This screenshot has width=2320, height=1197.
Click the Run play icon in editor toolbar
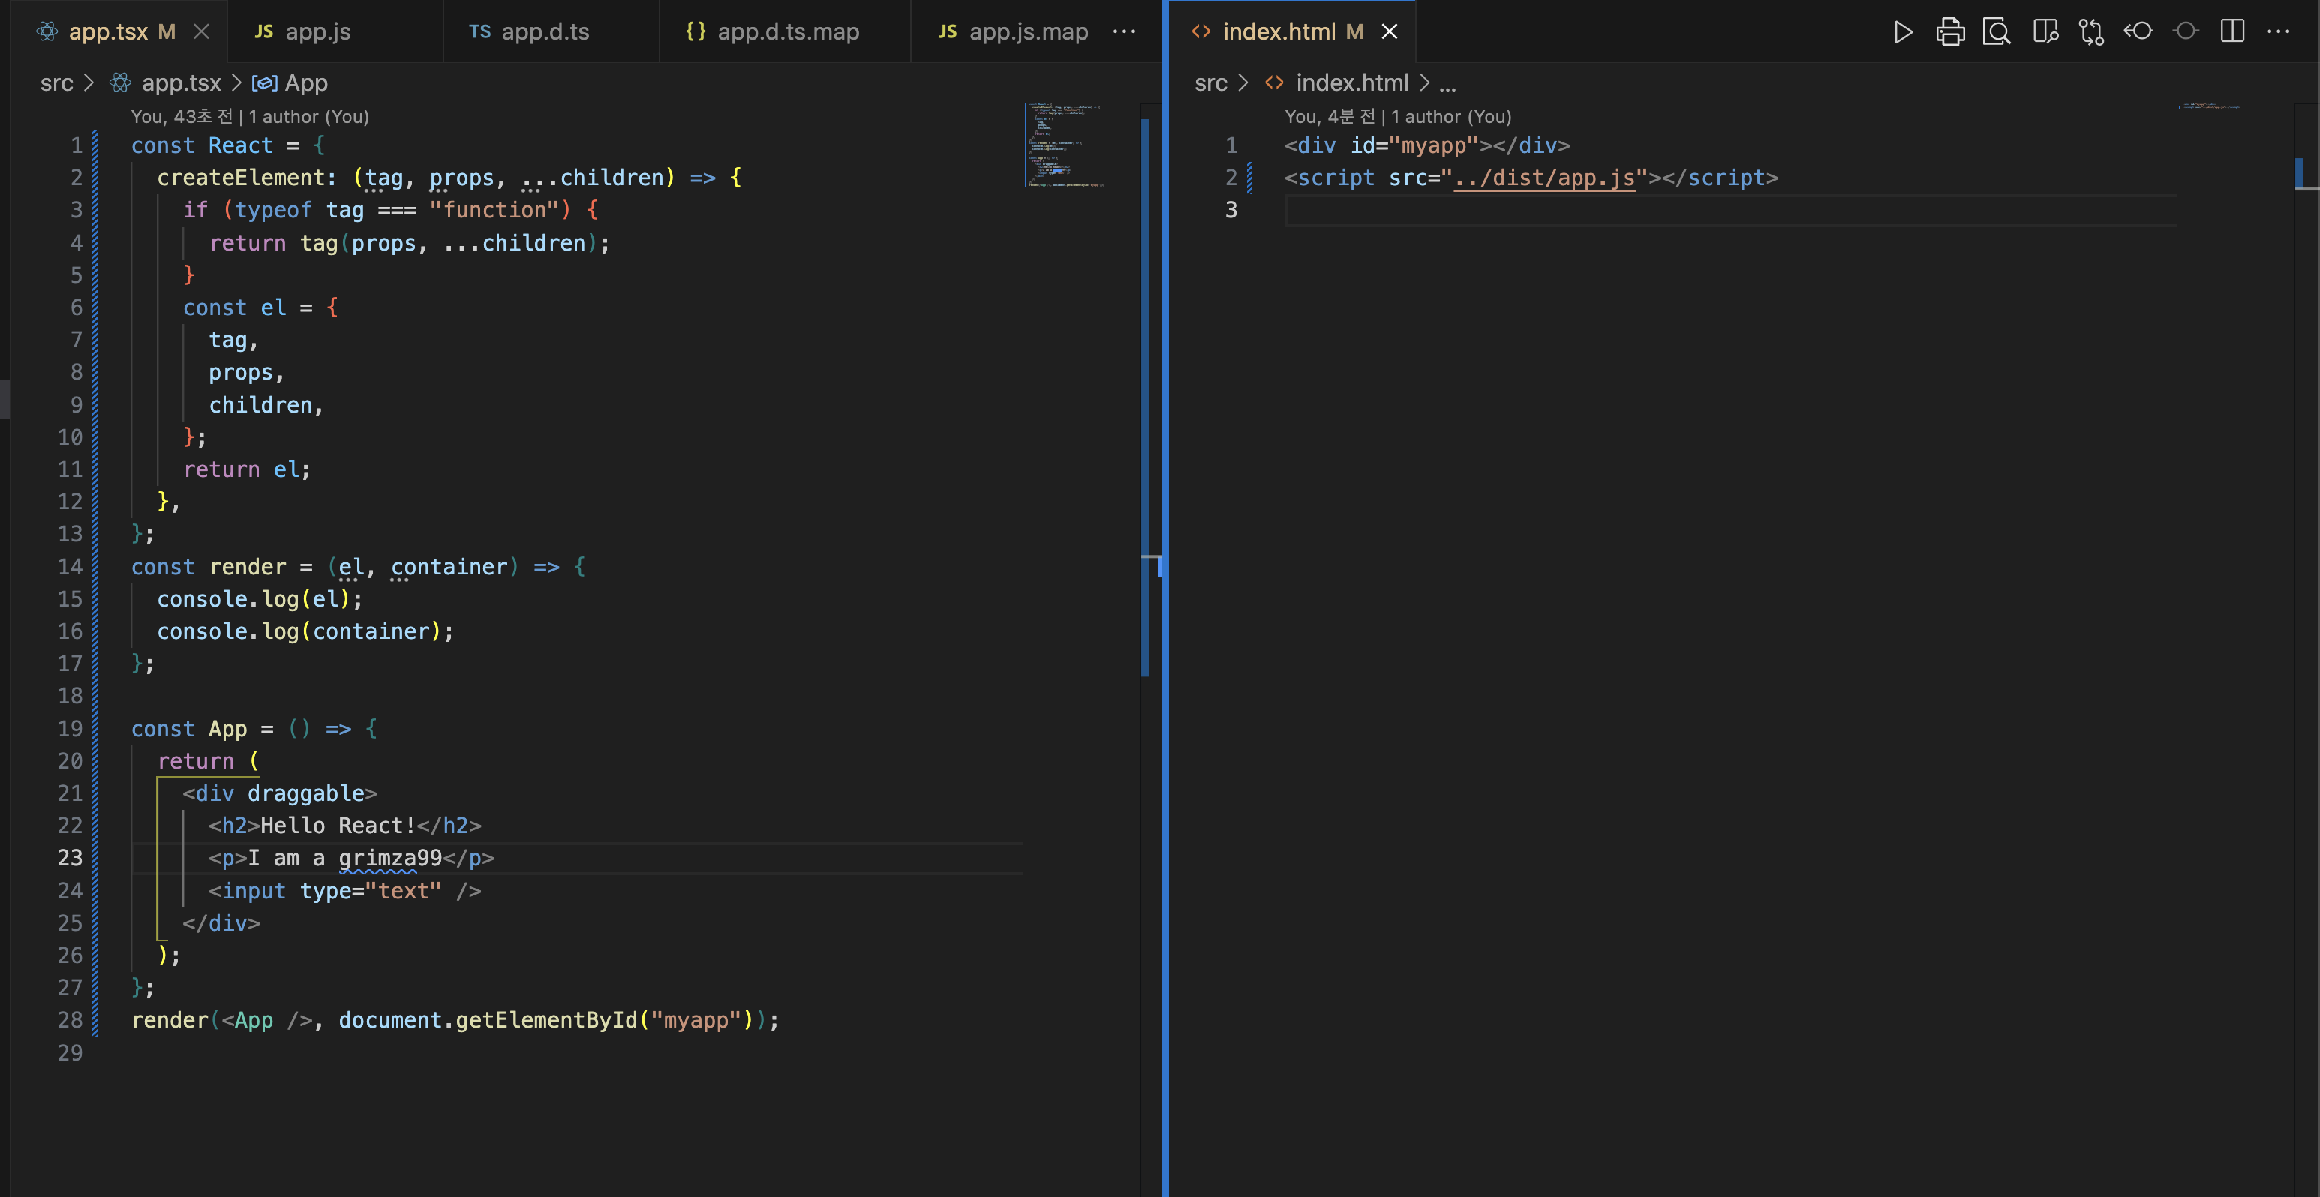coord(1902,32)
